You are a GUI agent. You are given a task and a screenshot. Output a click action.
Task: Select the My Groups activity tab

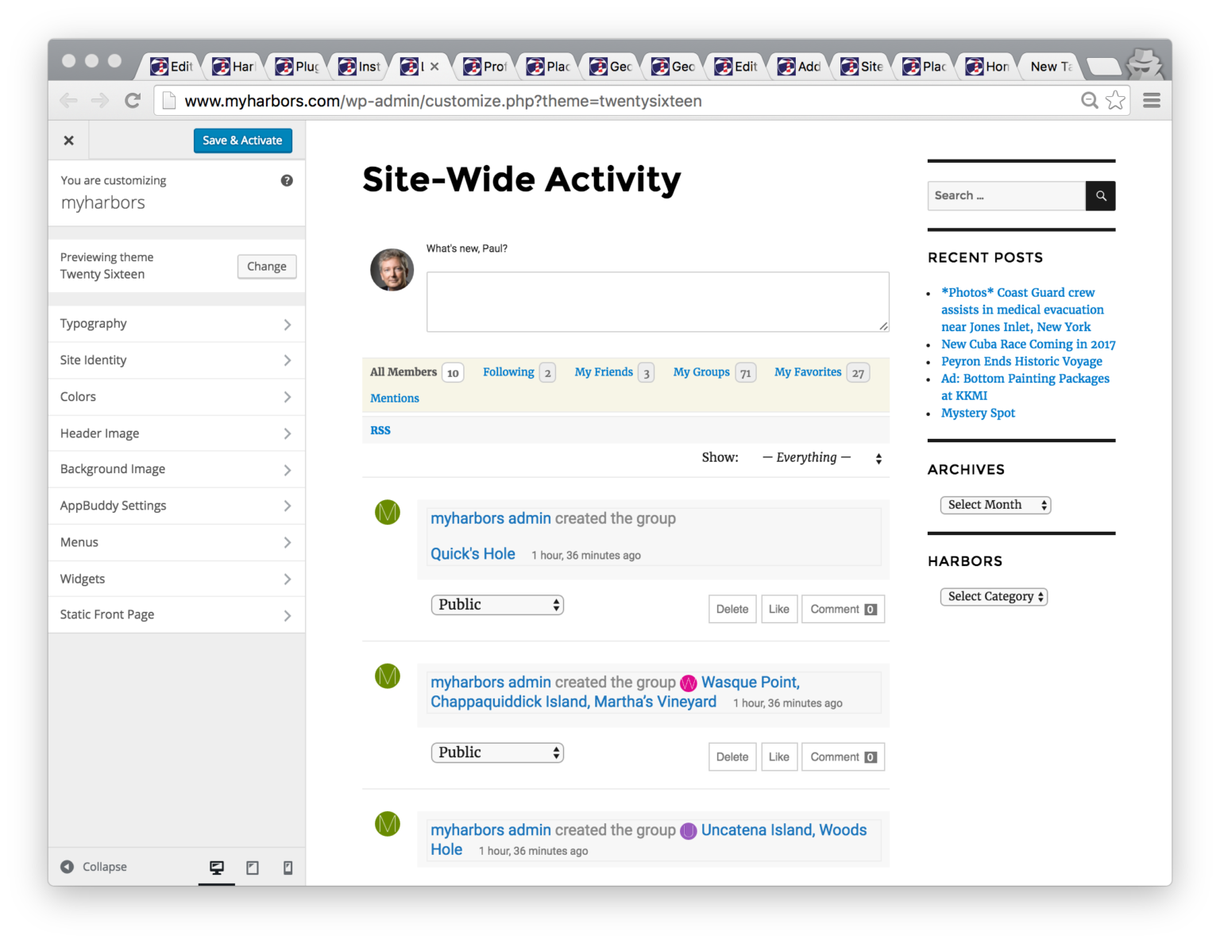[714, 372]
